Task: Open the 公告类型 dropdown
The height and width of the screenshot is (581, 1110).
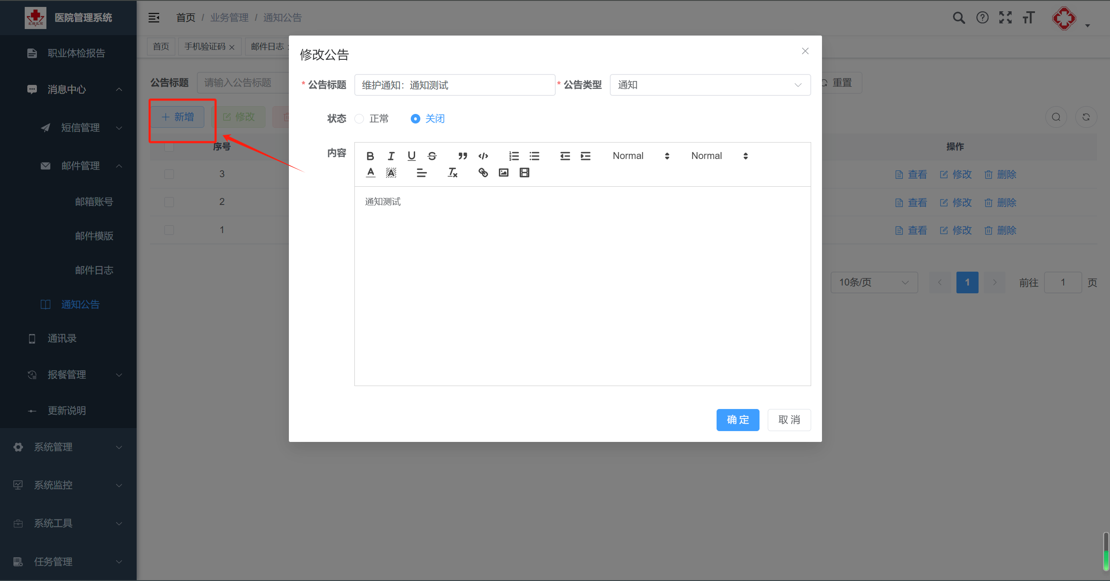Action: pyautogui.click(x=710, y=85)
